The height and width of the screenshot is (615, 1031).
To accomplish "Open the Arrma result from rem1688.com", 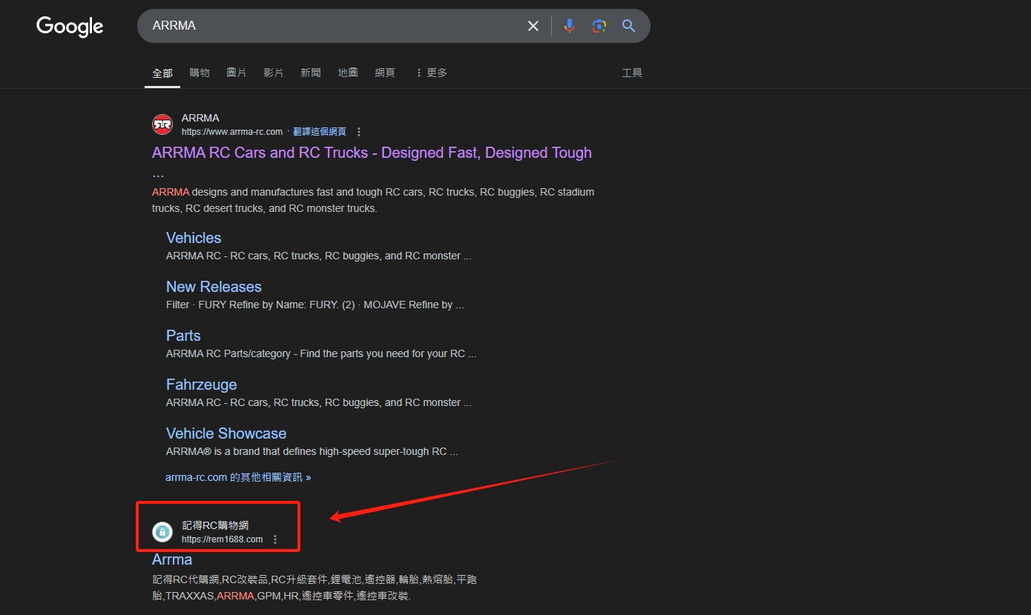I will 172,559.
